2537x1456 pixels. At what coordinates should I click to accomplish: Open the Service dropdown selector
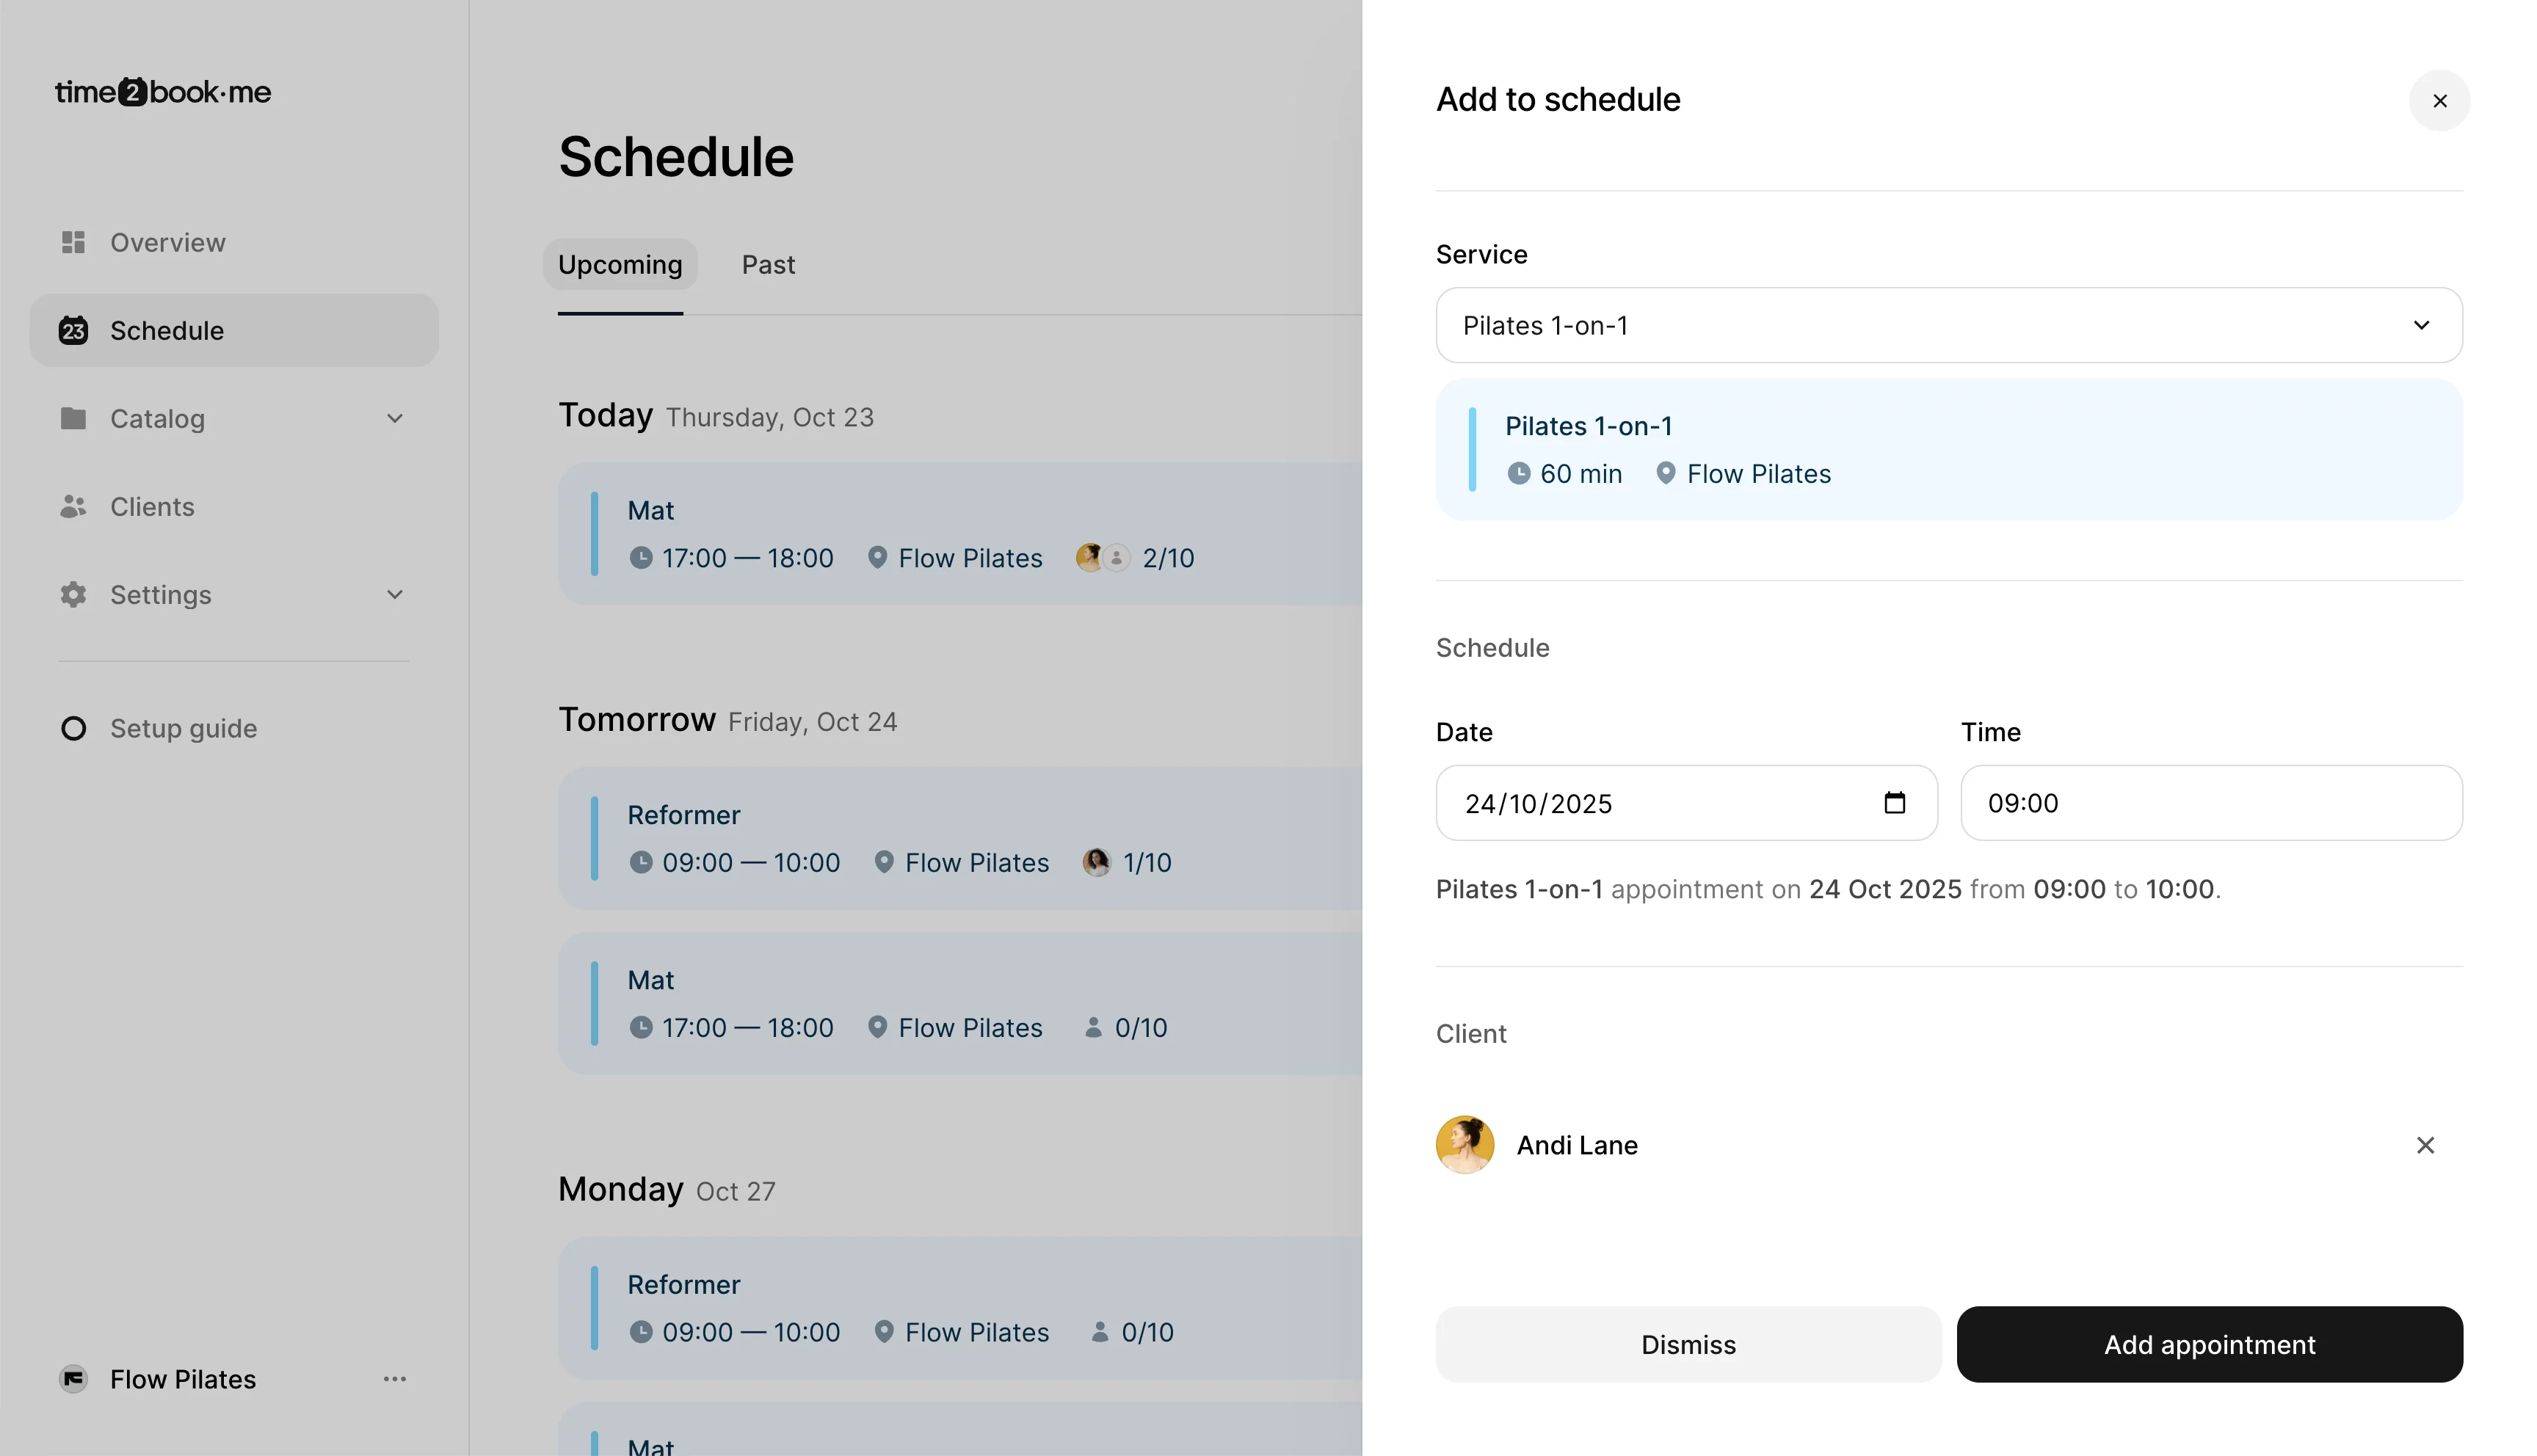pos(1948,325)
